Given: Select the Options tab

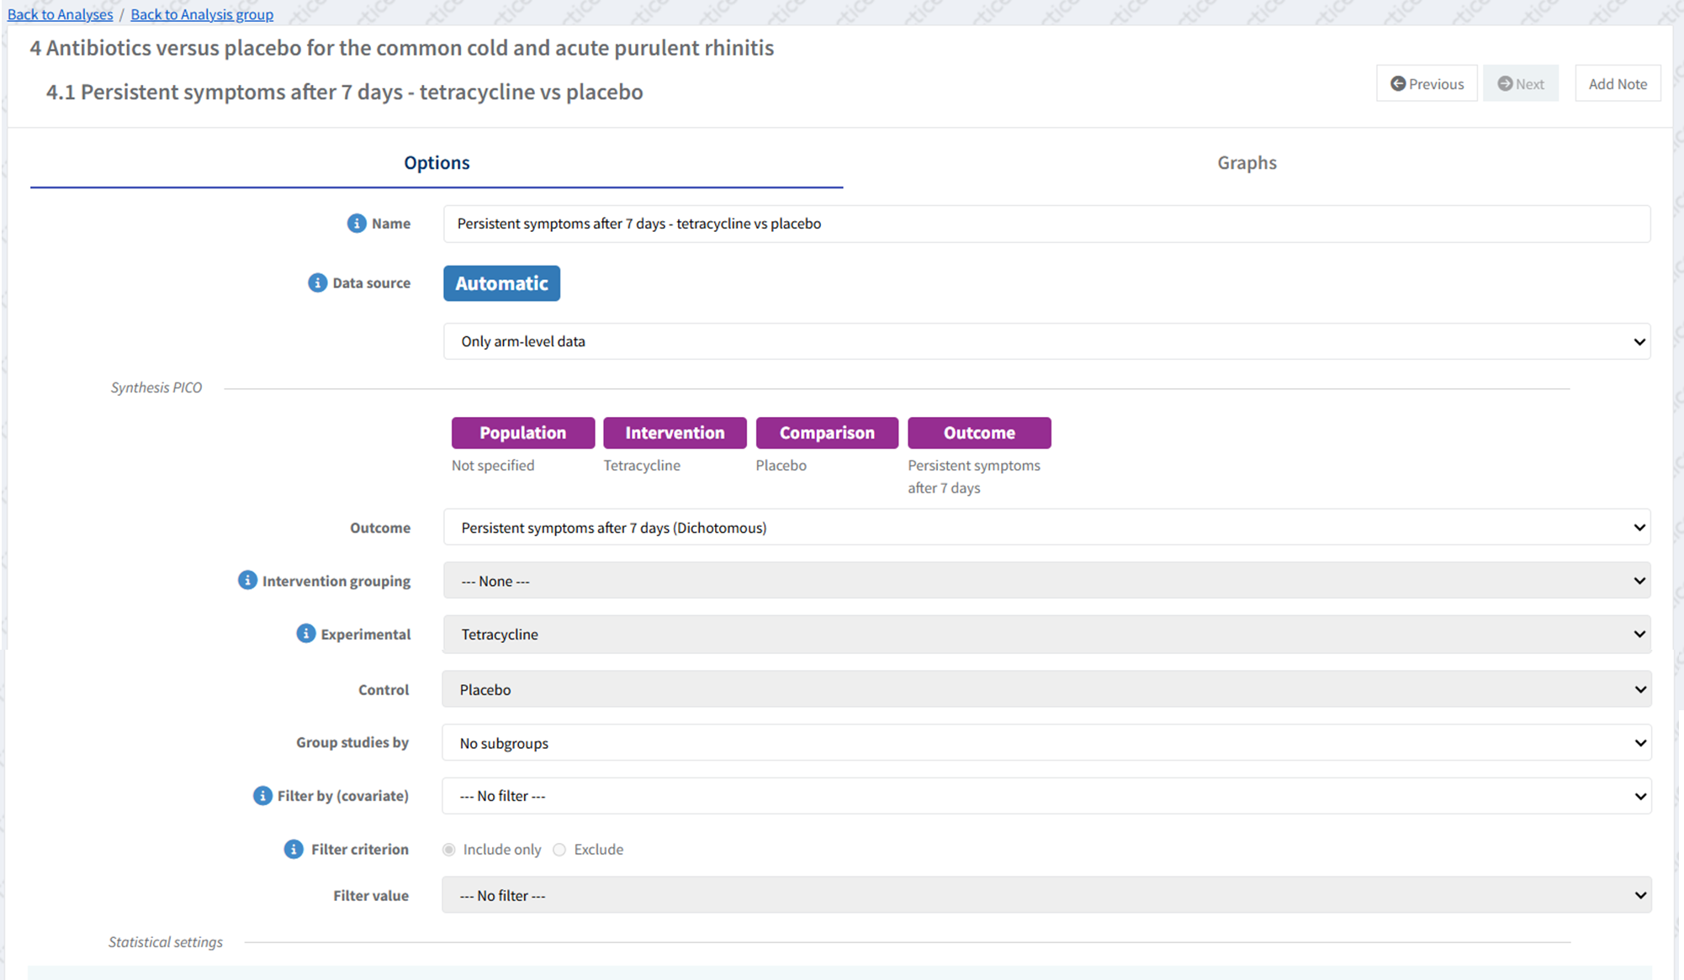Looking at the screenshot, I should [437, 163].
